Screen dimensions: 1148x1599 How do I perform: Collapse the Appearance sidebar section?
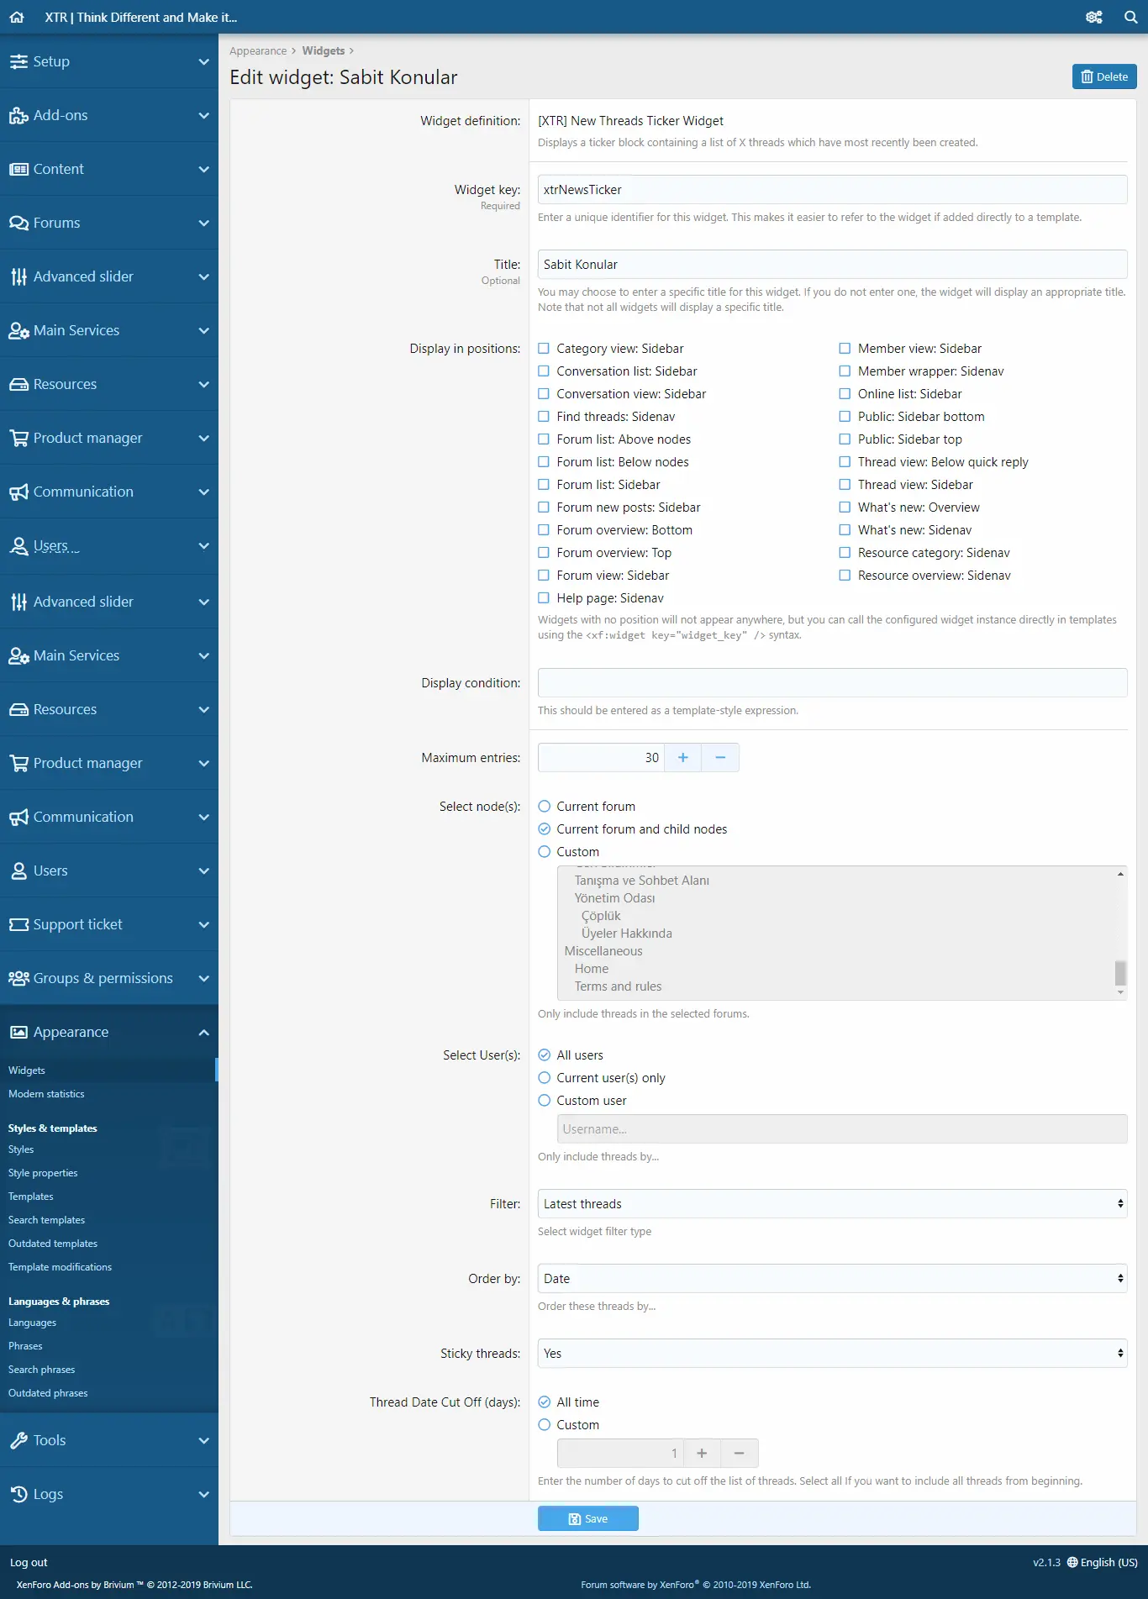click(x=203, y=1033)
